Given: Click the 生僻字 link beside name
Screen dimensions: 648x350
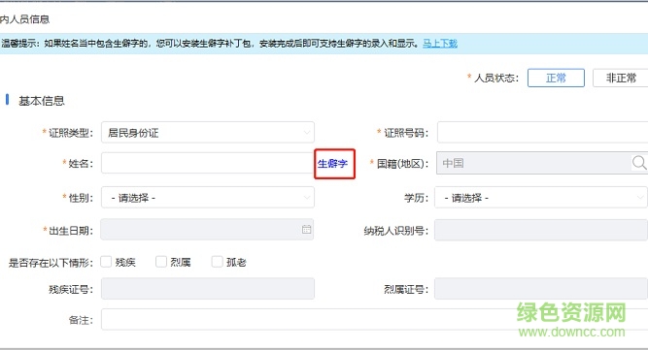Looking at the screenshot, I should [x=332, y=164].
